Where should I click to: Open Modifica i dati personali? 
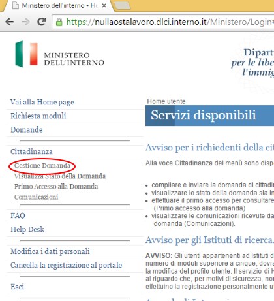(x=50, y=251)
